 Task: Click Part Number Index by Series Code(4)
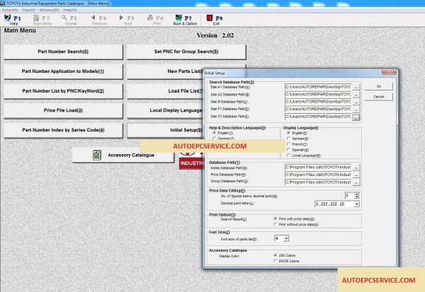pos(63,130)
